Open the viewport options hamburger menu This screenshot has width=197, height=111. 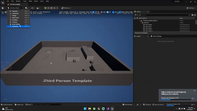2,12
